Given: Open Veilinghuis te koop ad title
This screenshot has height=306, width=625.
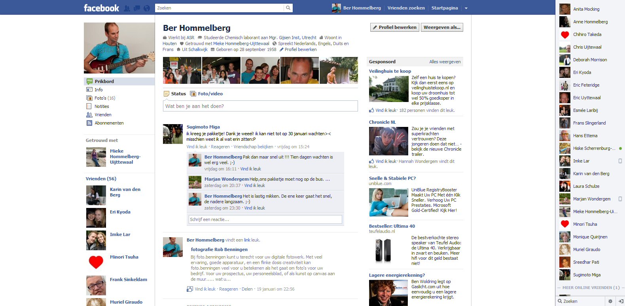Looking at the screenshot, I should (x=390, y=71).
